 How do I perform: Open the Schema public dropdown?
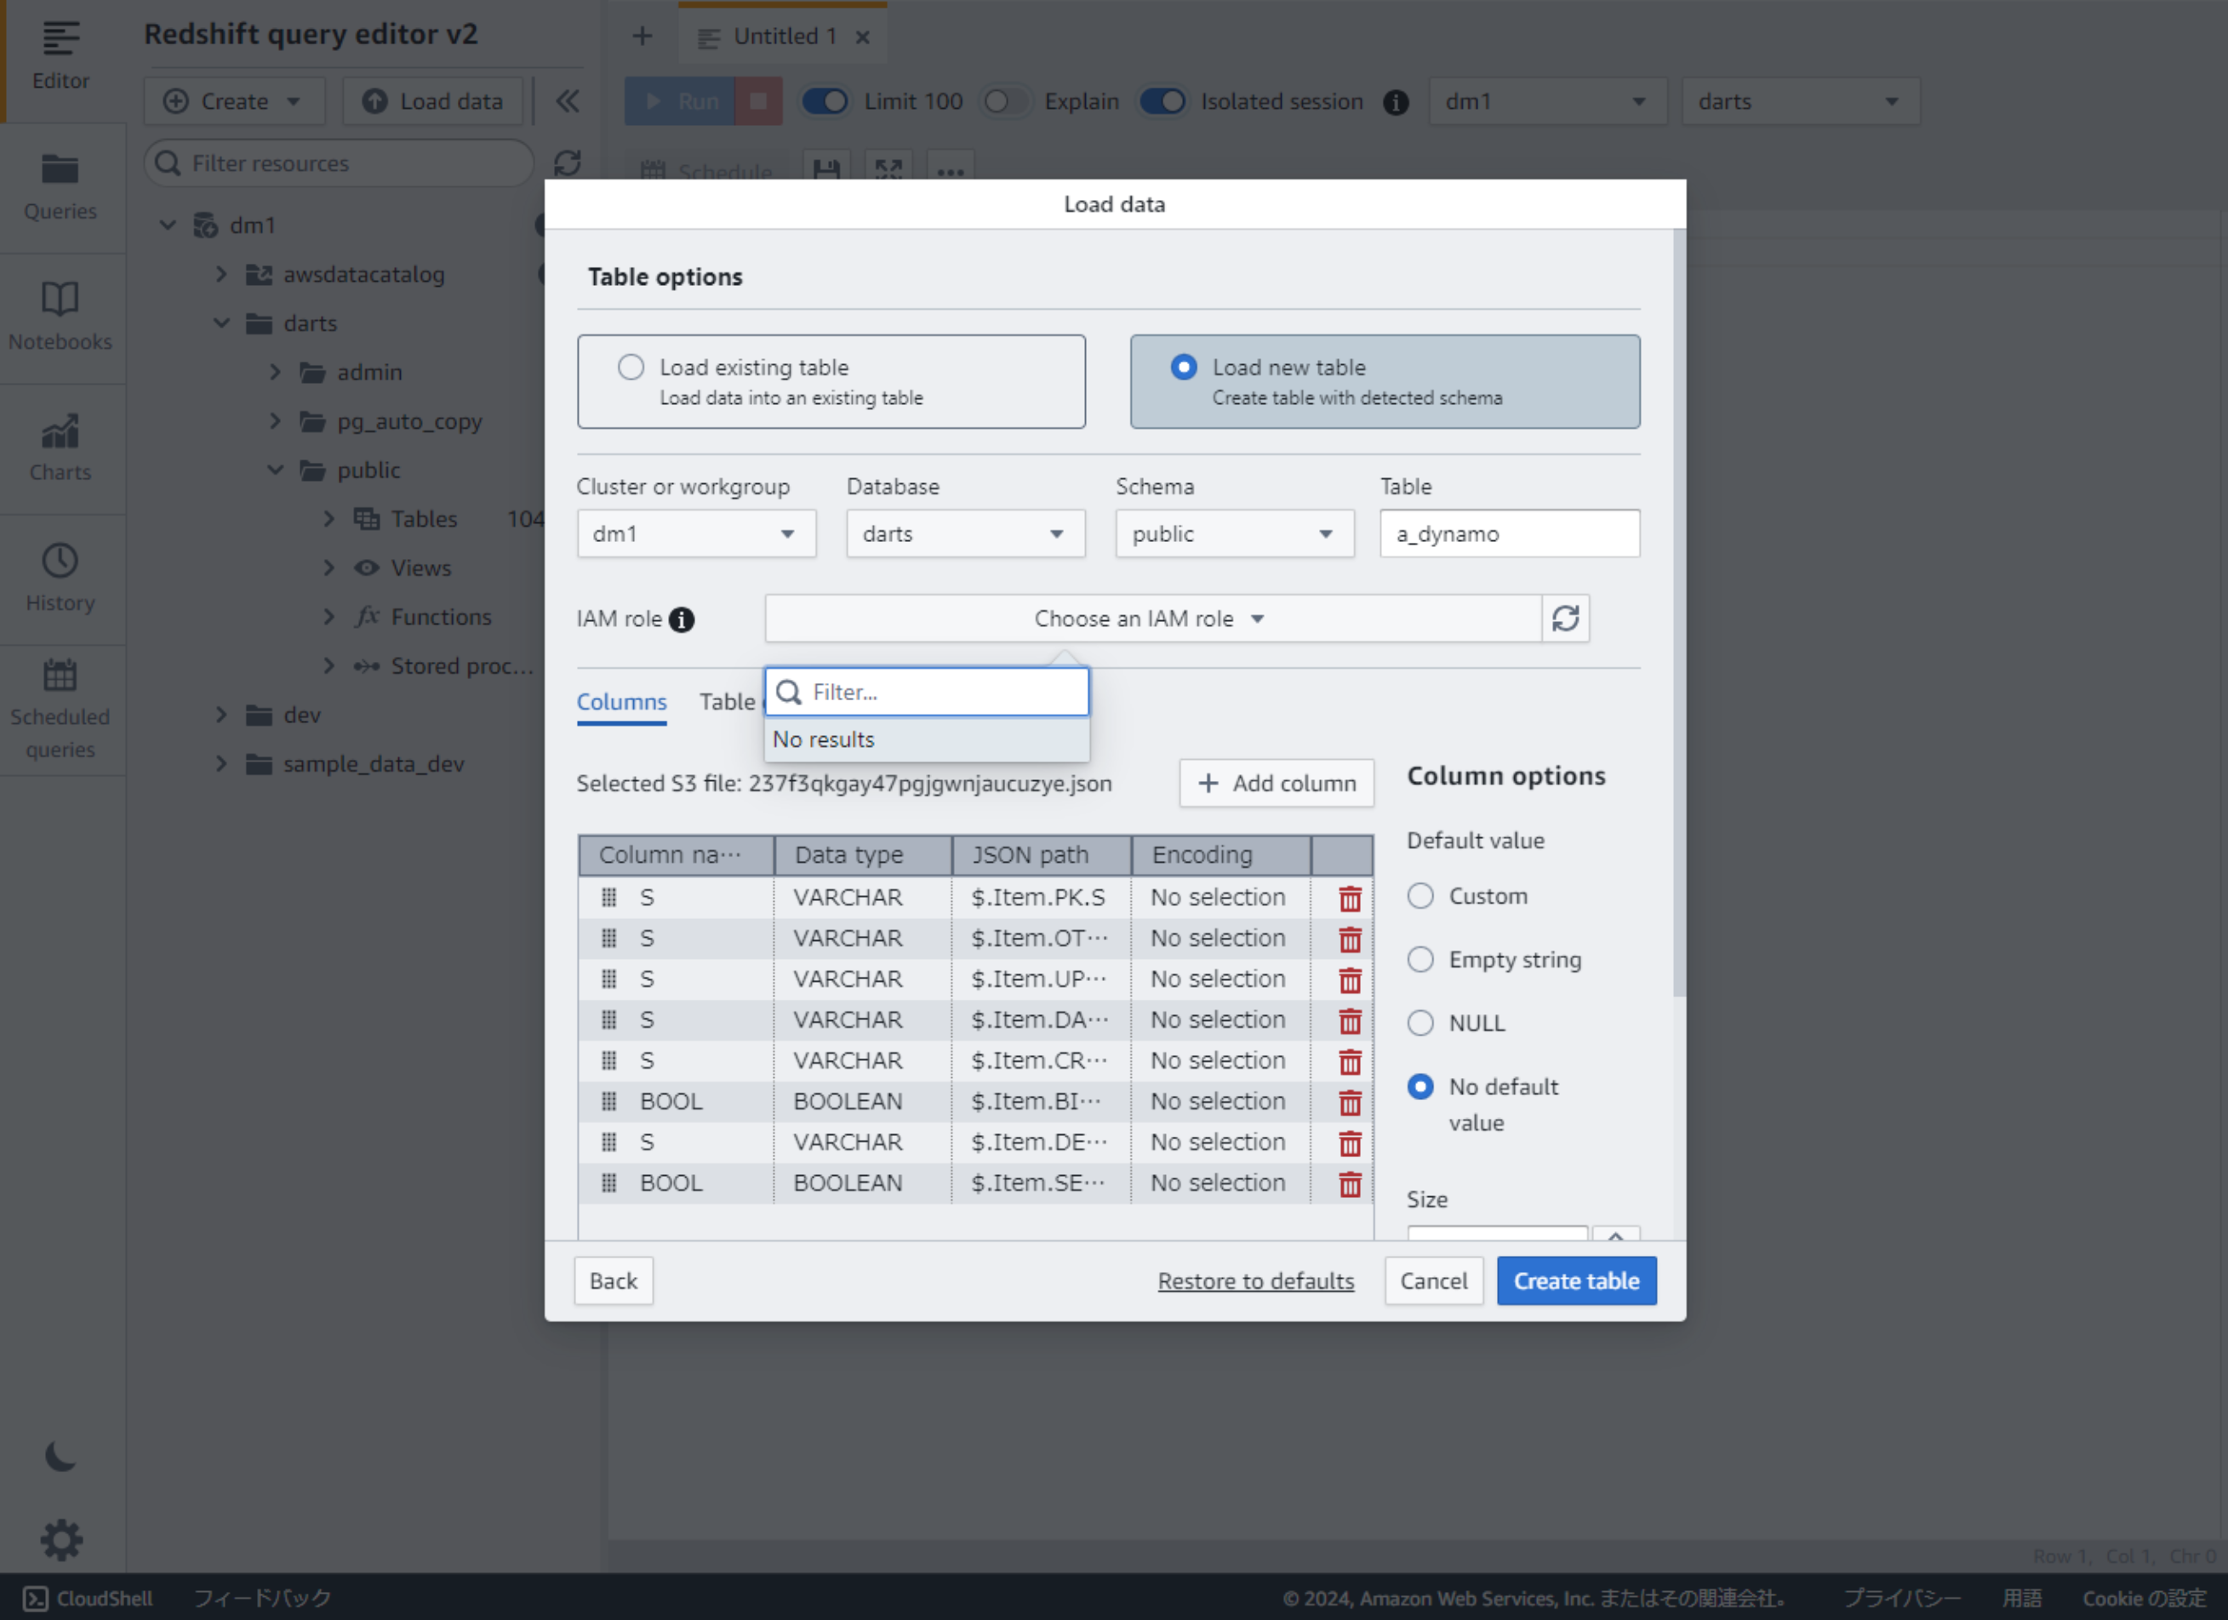[1234, 533]
